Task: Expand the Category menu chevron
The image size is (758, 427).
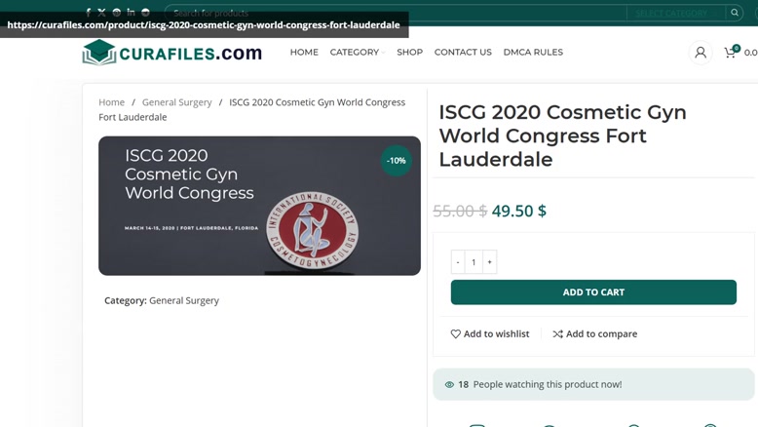Action: point(383,53)
